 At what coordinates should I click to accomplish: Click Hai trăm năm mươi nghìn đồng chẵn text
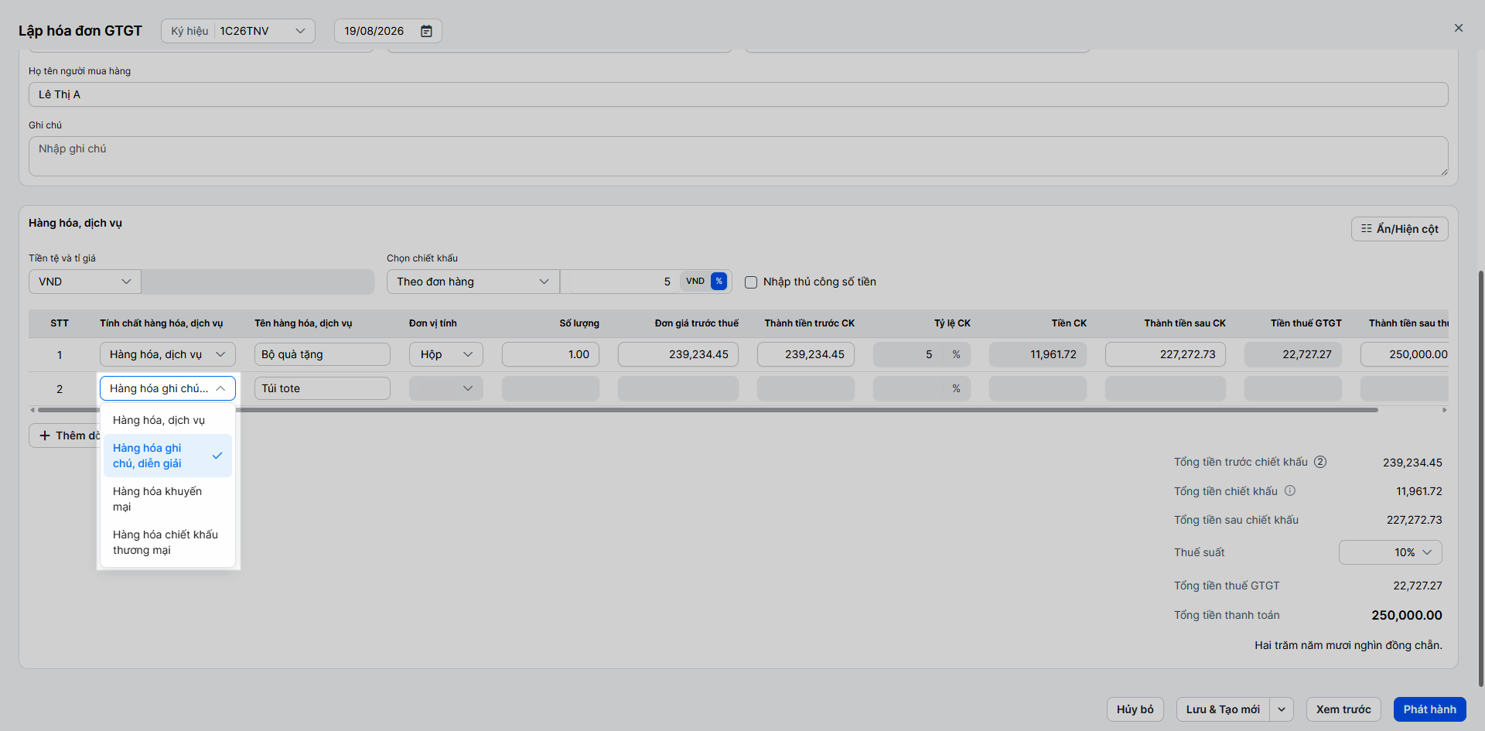(x=1348, y=645)
